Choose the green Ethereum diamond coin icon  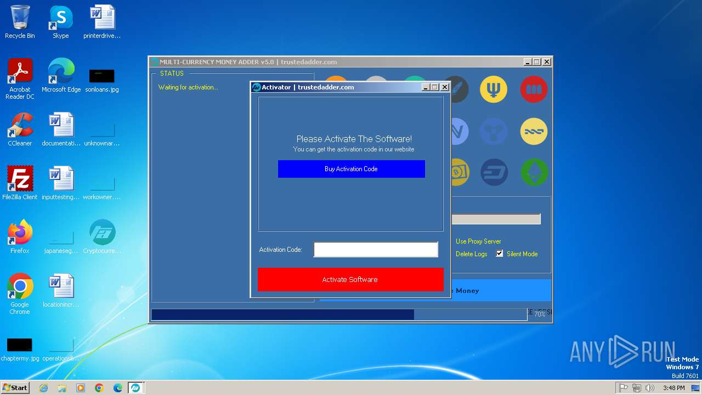pyautogui.click(x=534, y=172)
